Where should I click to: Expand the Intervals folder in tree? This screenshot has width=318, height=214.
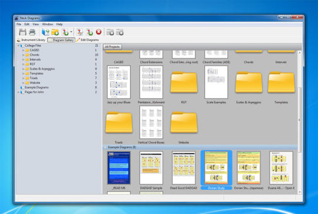pos(23,60)
